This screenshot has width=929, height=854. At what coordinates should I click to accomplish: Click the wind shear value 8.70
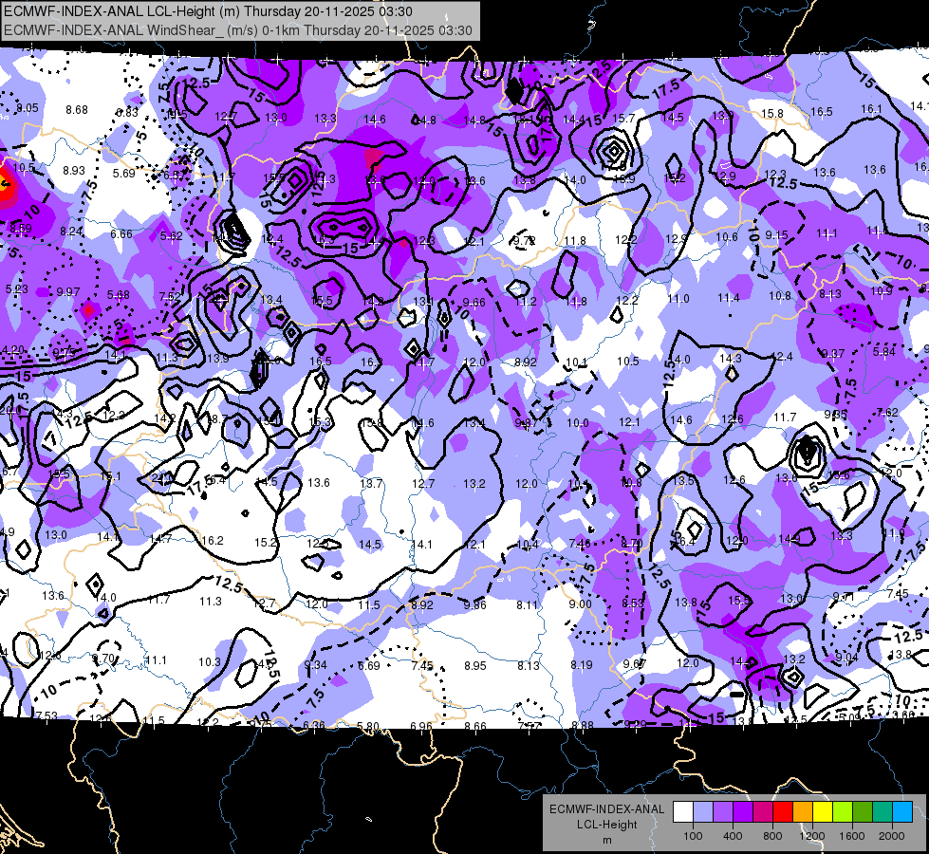[632, 542]
